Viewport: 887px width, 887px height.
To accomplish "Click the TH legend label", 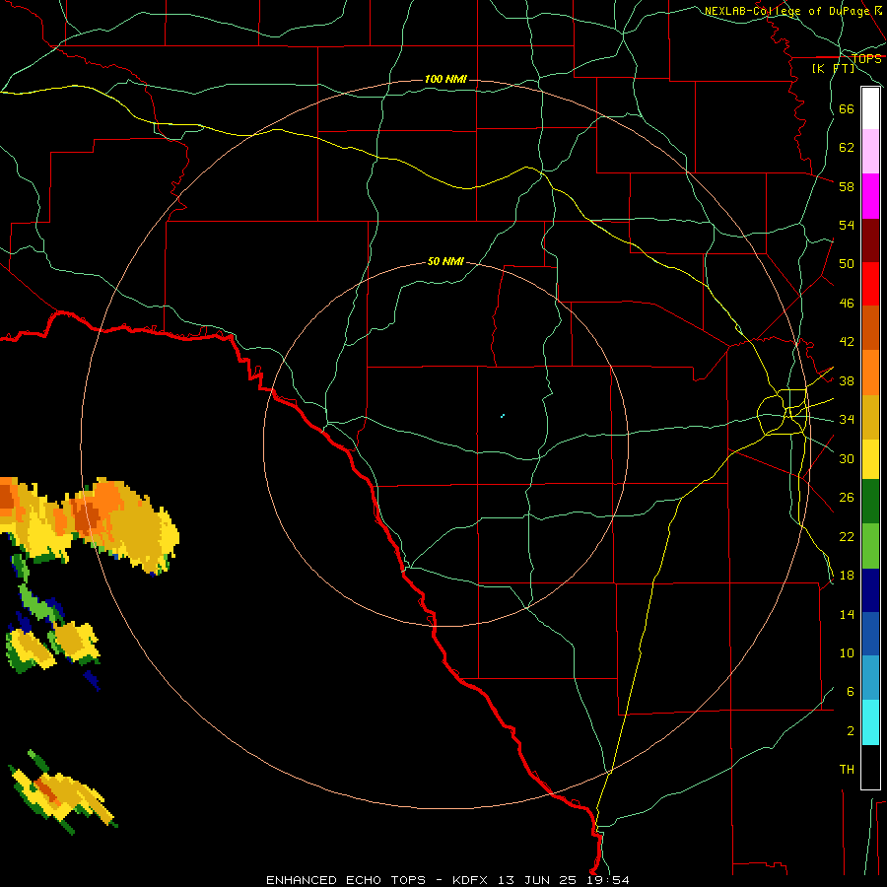I will tap(847, 770).
